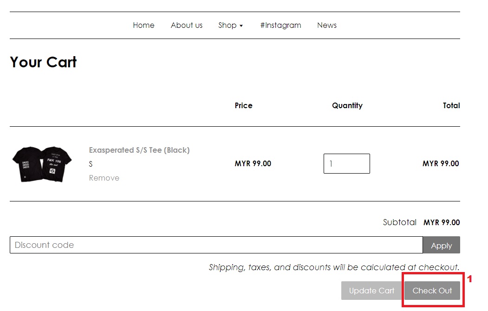The image size is (488, 311).
Task: Remove the tee from the cart
Action: pos(104,178)
